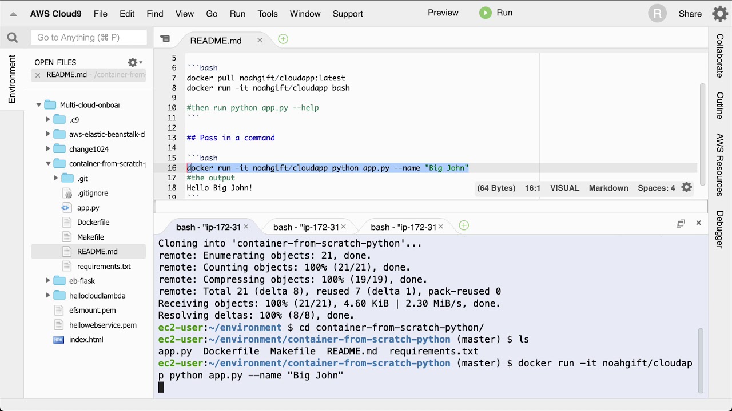Click the green Run play icon
The height and width of the screenshot is (411, 732).
click(486, 13)
